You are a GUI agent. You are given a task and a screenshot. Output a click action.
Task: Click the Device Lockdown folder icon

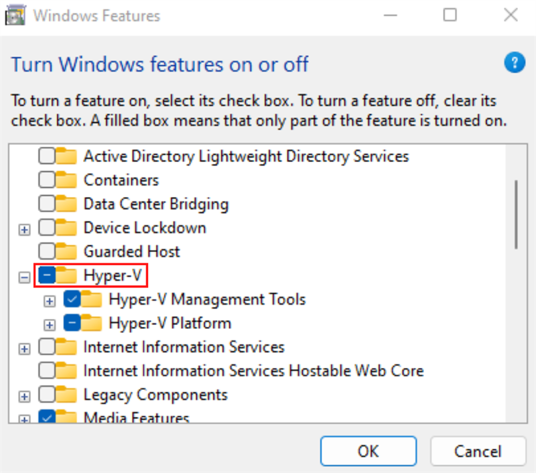(x=66, y=228)
